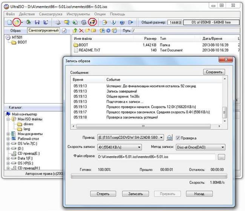Click the Compress ISO toolbar icon

[75, 22]
